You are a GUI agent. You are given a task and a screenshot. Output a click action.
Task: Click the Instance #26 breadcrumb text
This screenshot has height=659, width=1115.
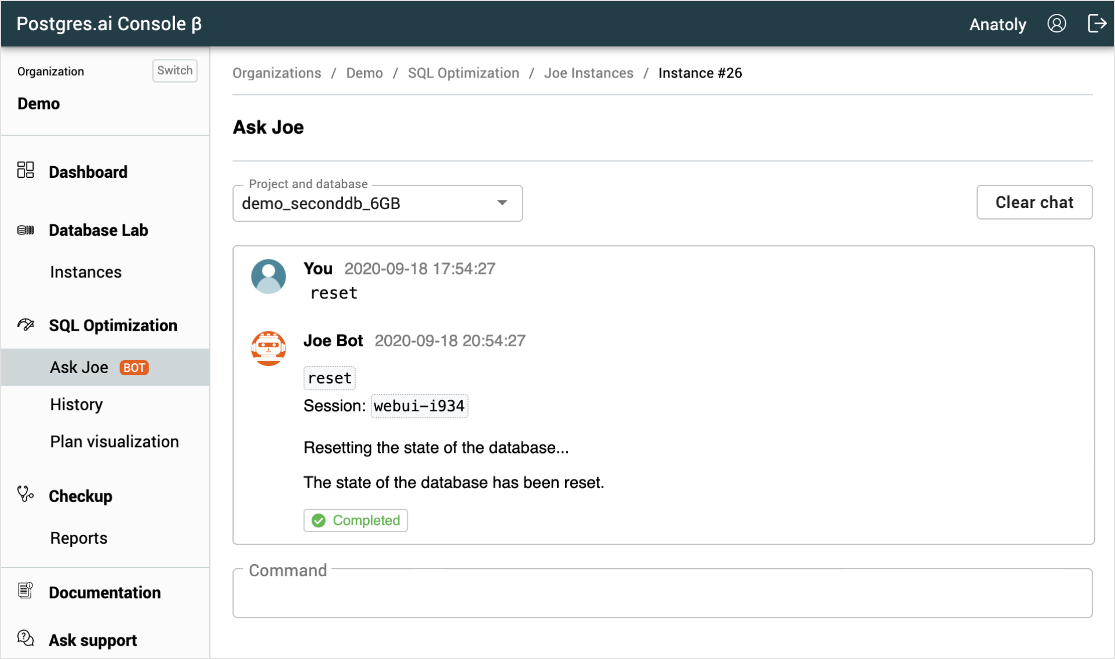700,73
